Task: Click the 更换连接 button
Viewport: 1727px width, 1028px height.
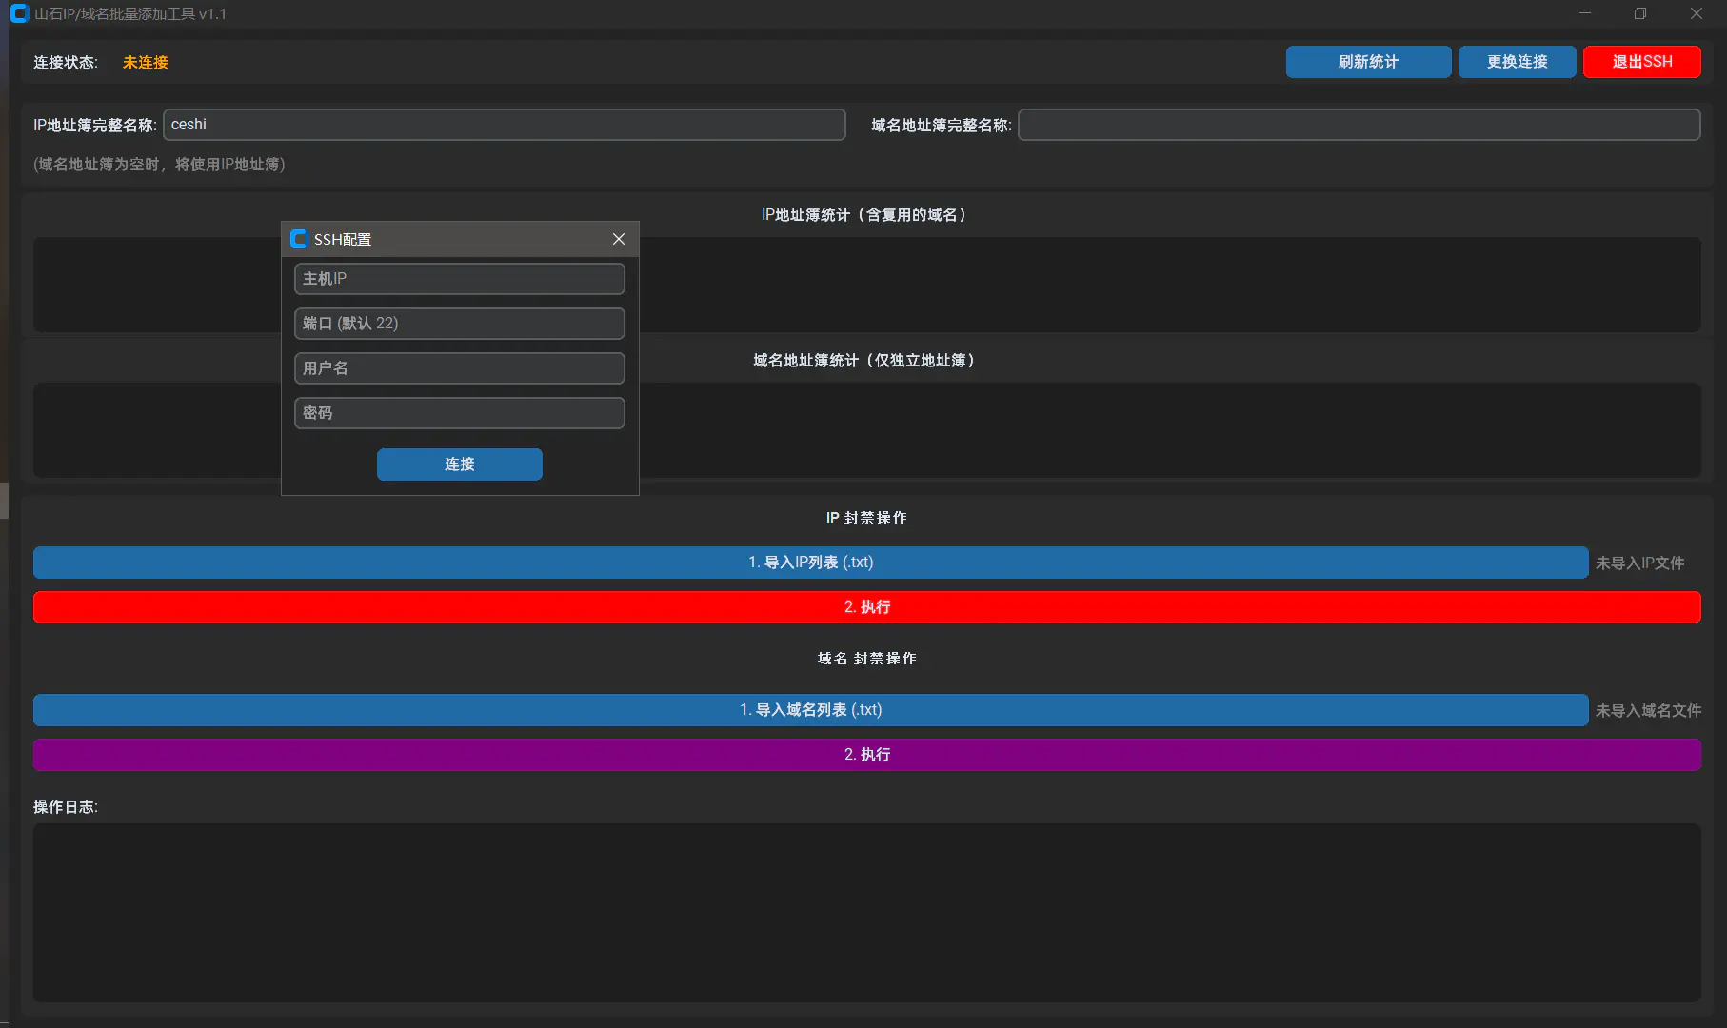Action: (x=1517, y=62)
